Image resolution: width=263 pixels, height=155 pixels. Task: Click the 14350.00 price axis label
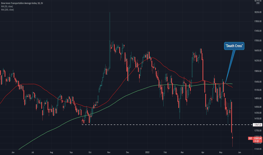tap(258, 113)
